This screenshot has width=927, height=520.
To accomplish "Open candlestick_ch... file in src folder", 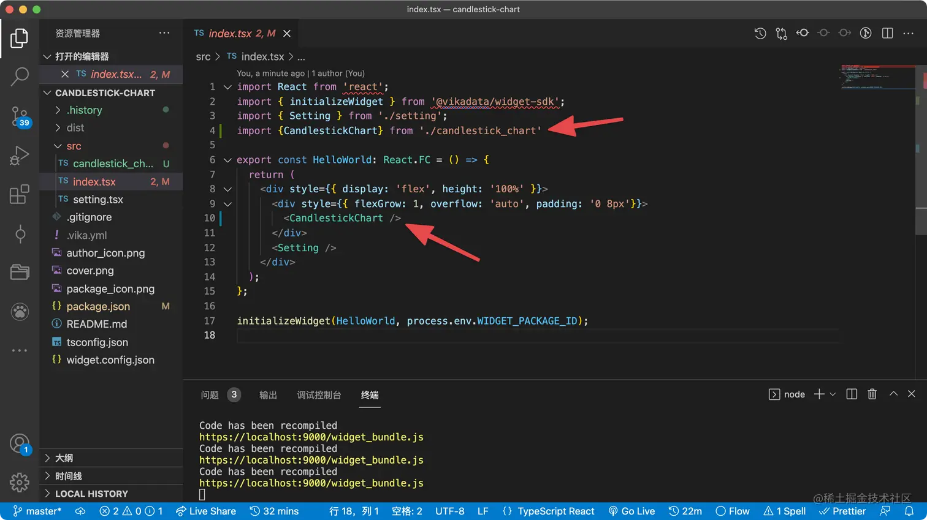I will coord(113,164).
